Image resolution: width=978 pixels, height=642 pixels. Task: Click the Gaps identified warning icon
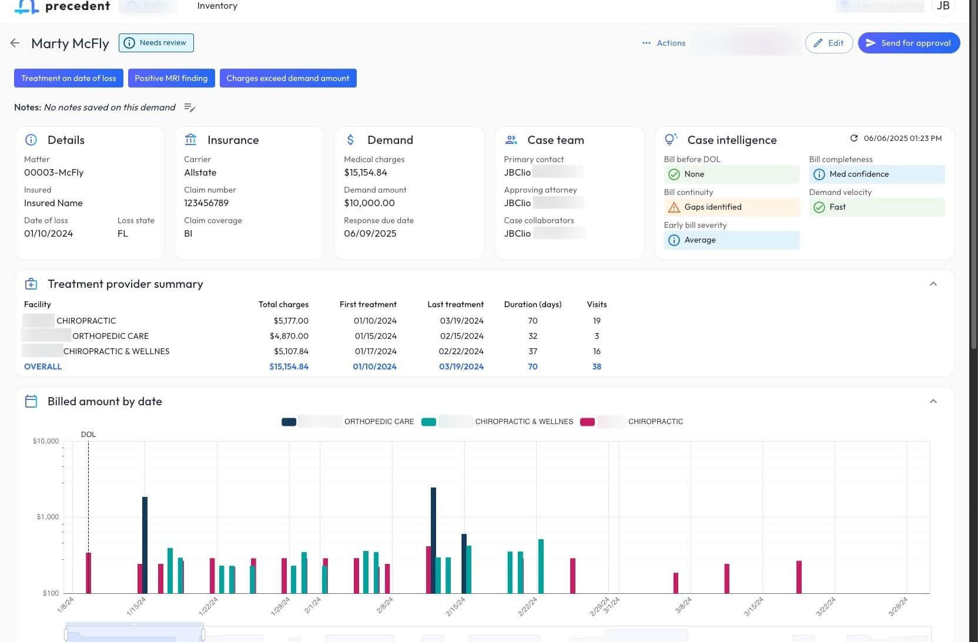[674, 207]
